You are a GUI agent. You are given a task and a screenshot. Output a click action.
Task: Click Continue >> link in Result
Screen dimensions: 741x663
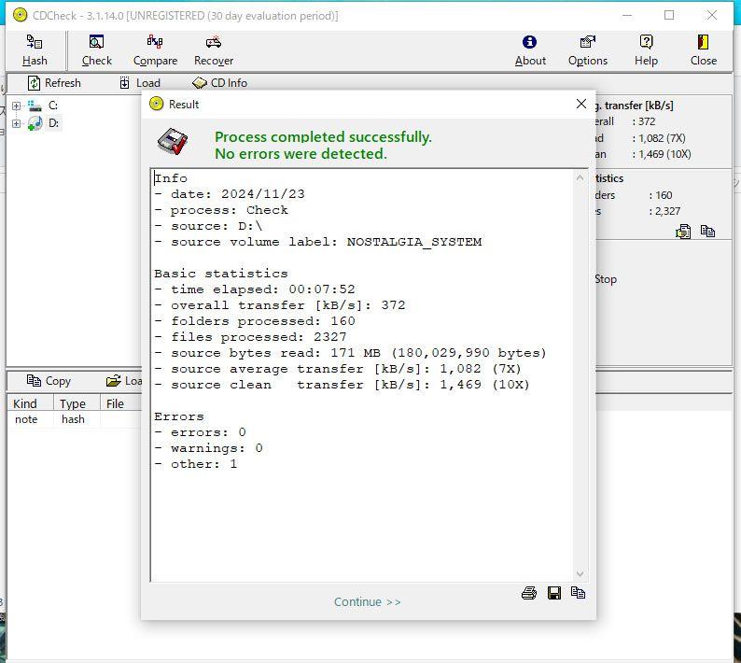367,602
